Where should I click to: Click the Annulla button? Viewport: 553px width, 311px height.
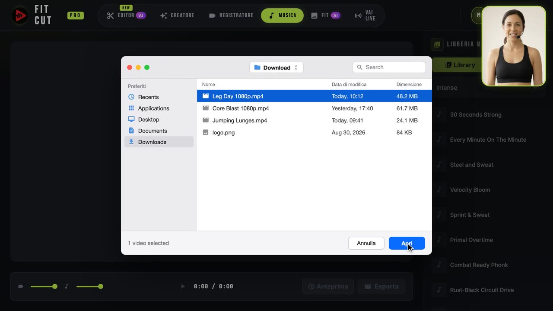click(366, 243)
